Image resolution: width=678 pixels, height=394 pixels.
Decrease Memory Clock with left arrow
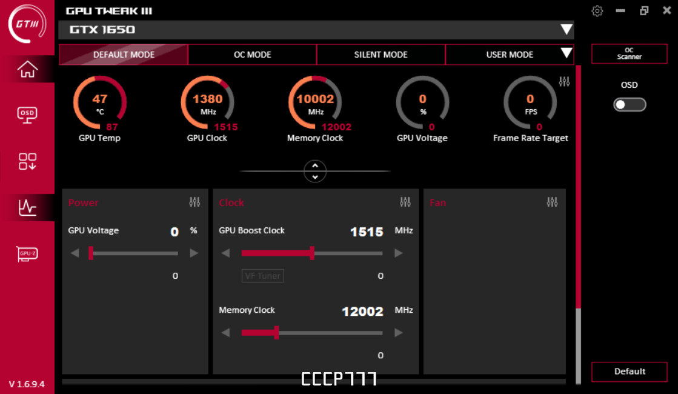(225, 333)
